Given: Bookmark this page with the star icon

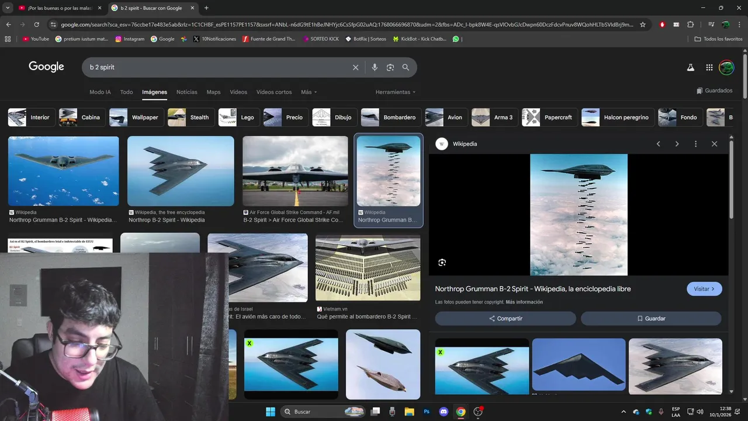Looking at the screenshot, I should tap(643, 25).
